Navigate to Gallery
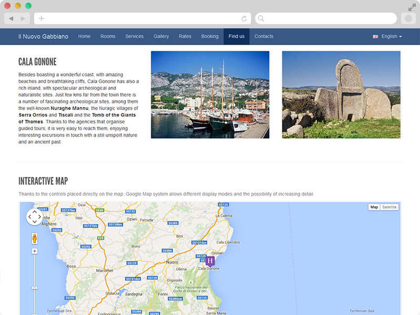 click(x=161, y=36)
